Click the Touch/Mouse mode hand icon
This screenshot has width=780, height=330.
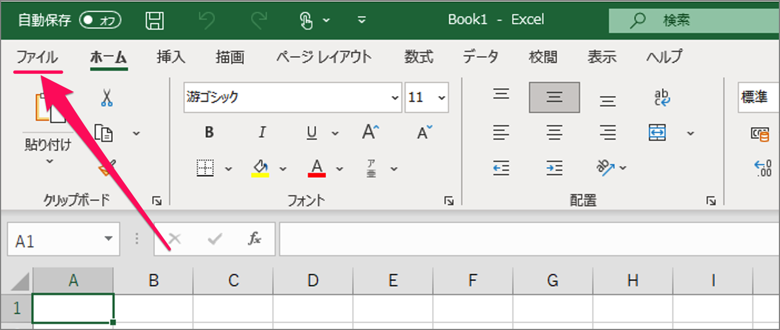[306, 21]
